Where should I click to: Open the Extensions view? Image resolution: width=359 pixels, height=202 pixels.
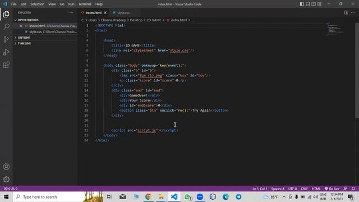click(6, 65)
